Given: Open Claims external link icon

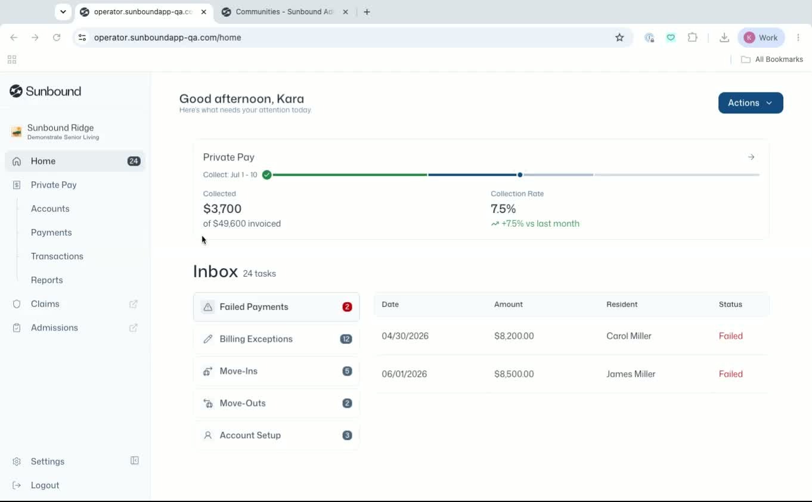Looking at the screenshot, I should [x=134, y=304].
